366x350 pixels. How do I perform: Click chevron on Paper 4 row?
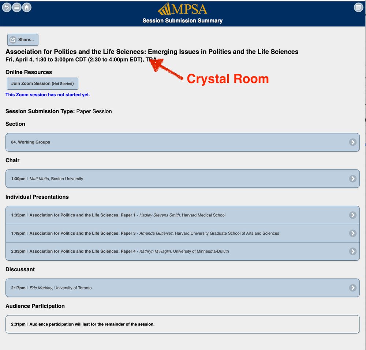click(352, 252)
